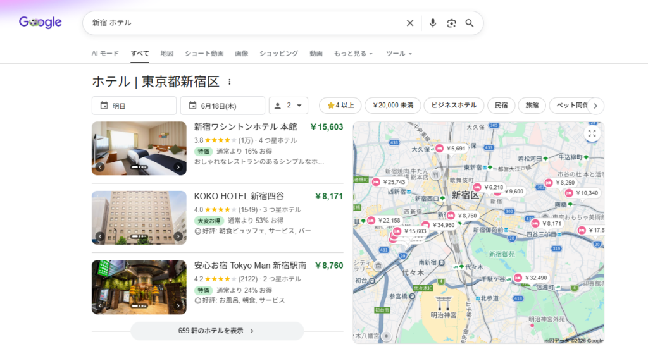
Task: Open 安心お宿 Tokyo Man entrance photo thumbnail
Action: point(139,287)
